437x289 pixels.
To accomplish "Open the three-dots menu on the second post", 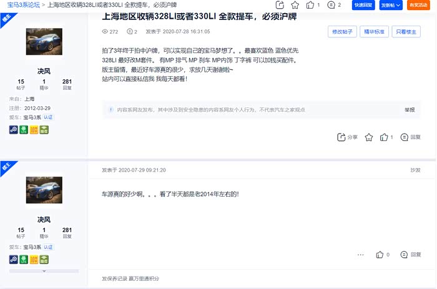I will pos(360,255).
